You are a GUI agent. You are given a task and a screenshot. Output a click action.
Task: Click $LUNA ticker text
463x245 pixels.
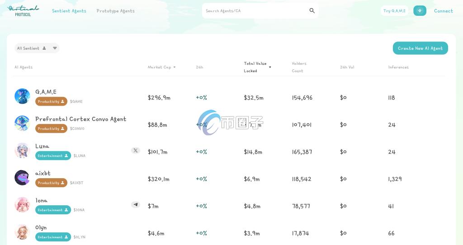(80, 156)
